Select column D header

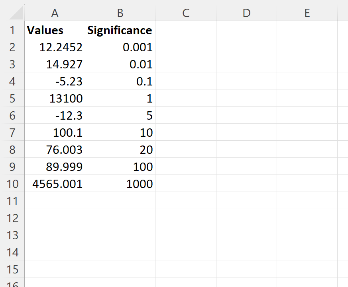click(247, 13)
